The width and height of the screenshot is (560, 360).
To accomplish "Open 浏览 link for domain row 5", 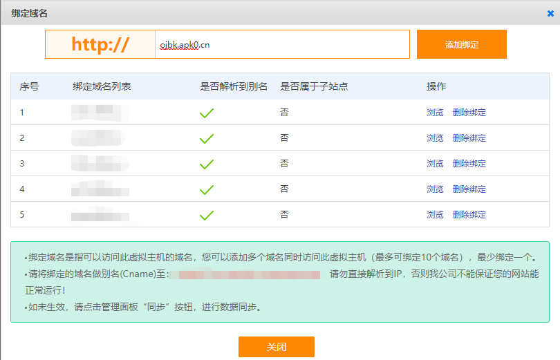I will click(435, 215).
